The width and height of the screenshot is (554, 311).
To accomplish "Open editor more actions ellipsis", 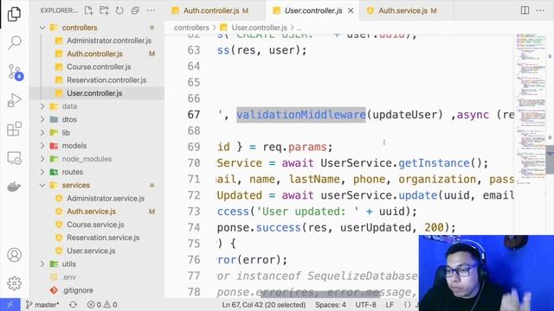I will point(540,10).
